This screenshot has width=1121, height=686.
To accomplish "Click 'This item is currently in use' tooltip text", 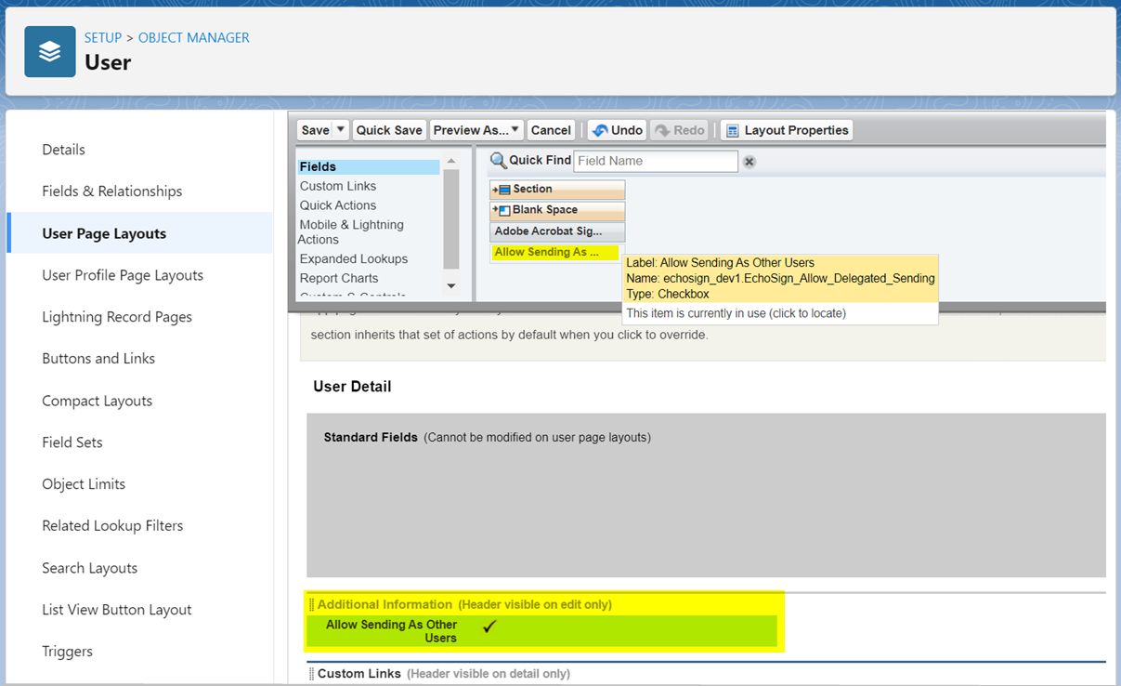I will 736,313.
